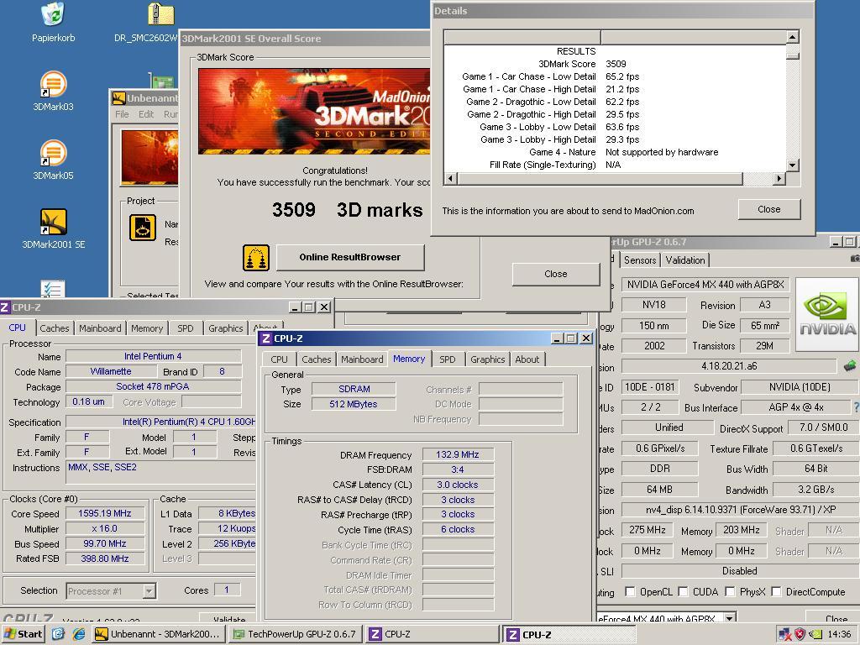Close the Details dialog with Close button
The image size is (860, 645).
coord(769,209)
